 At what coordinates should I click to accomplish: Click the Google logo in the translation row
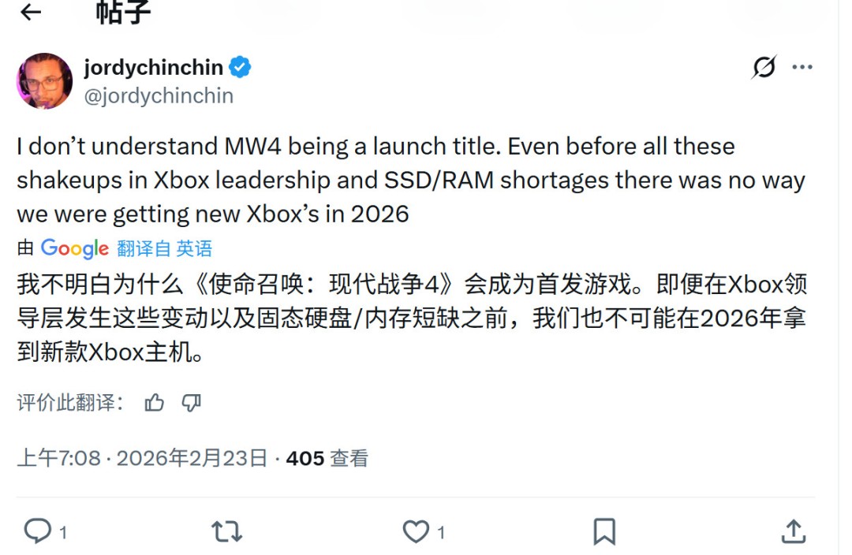click(x=75, y=248)
